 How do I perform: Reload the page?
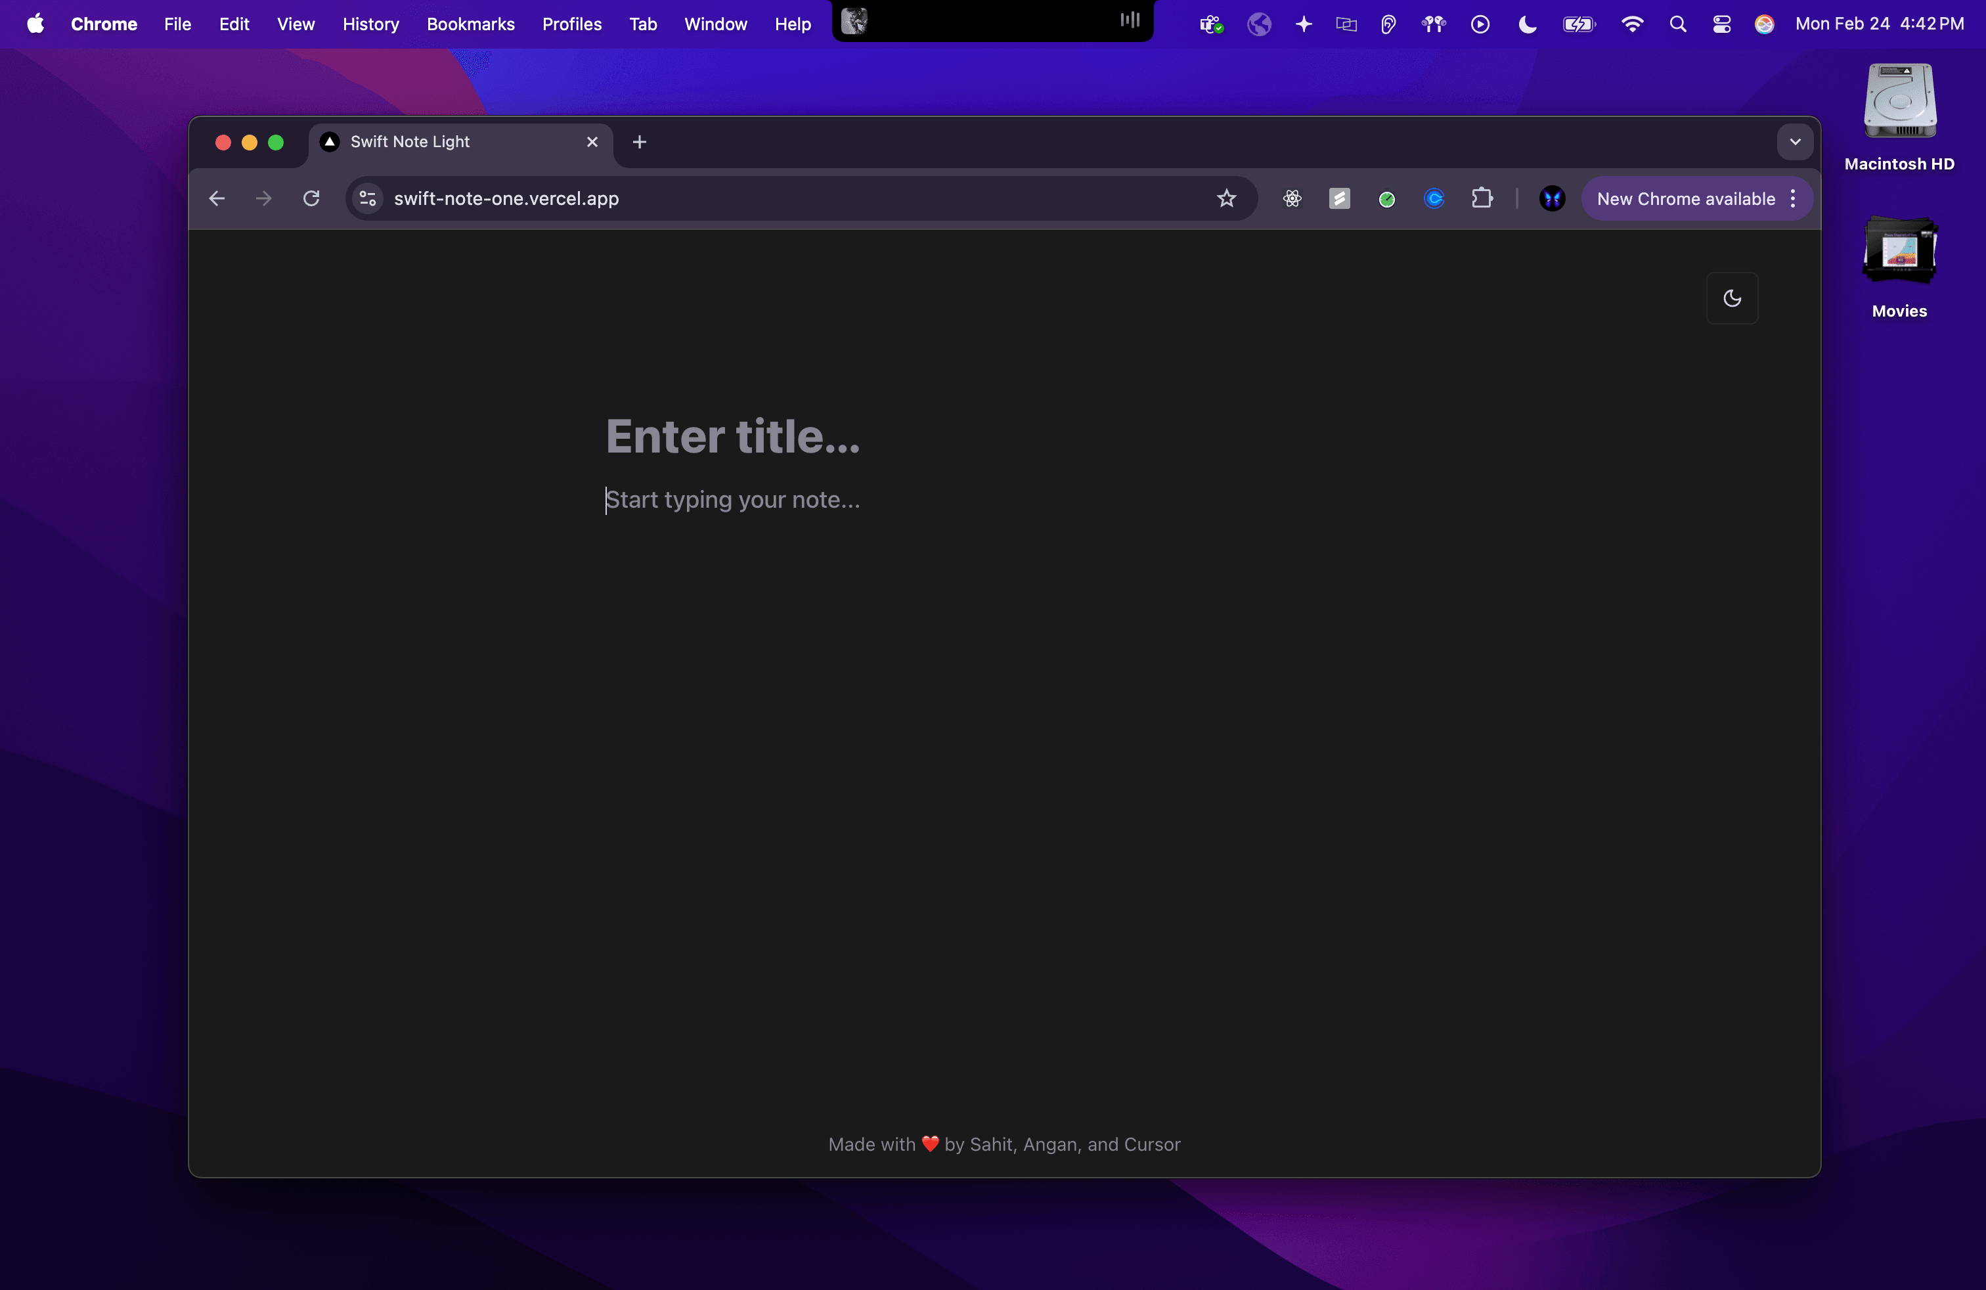pyautogui.click(x=311, y=198)
